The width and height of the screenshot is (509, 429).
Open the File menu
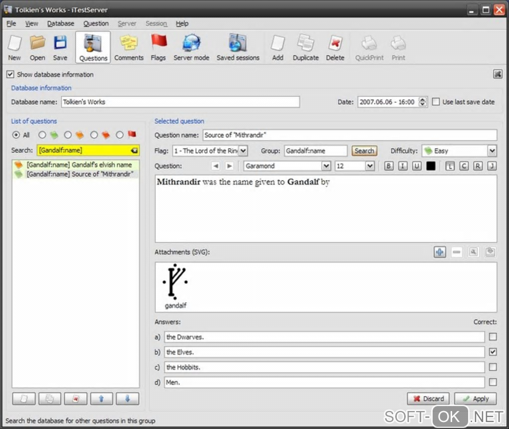click(x=11, y=23)
